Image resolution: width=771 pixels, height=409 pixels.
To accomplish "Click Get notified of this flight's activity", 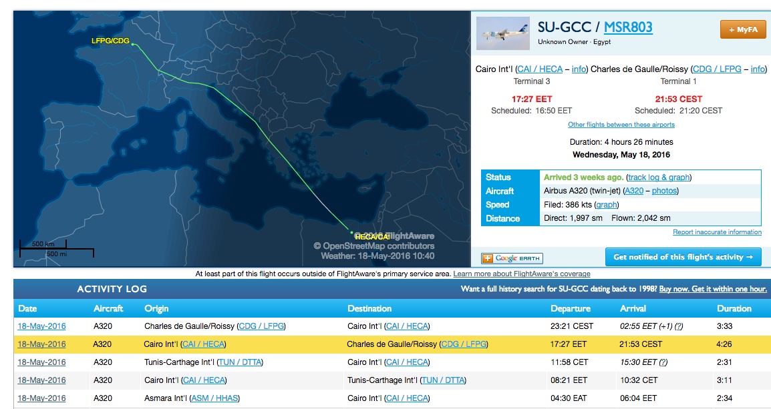I will click(683, 257).
